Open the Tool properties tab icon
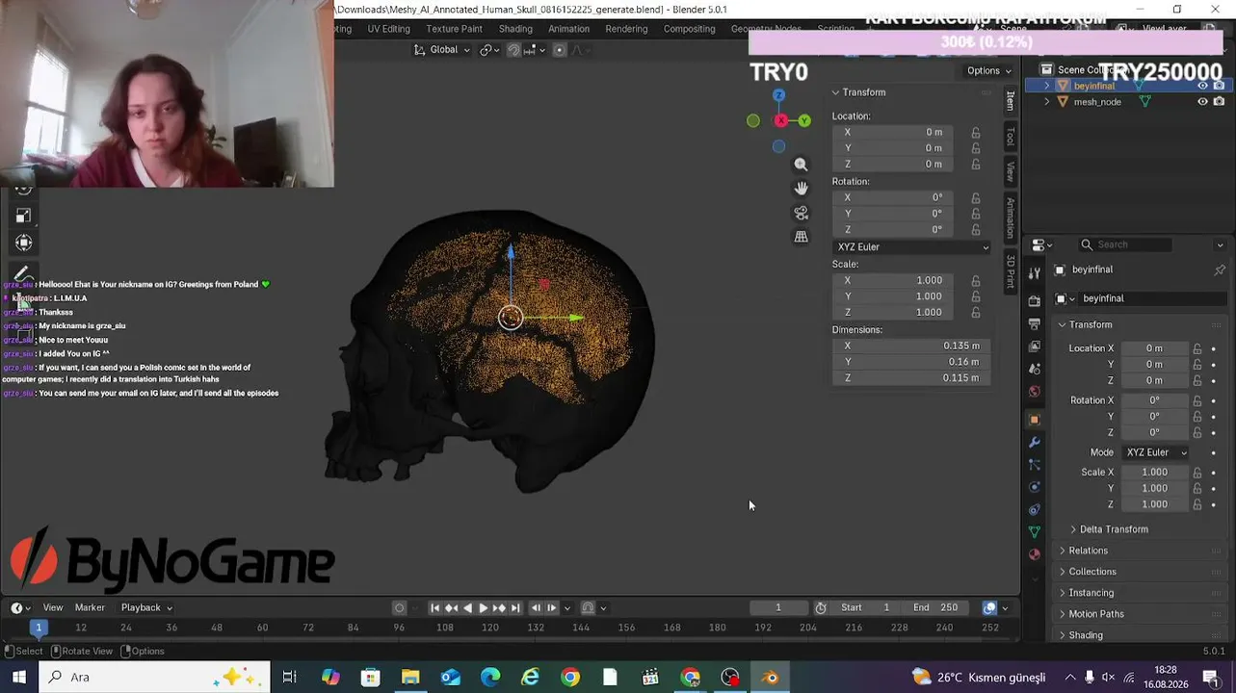 1035,273
